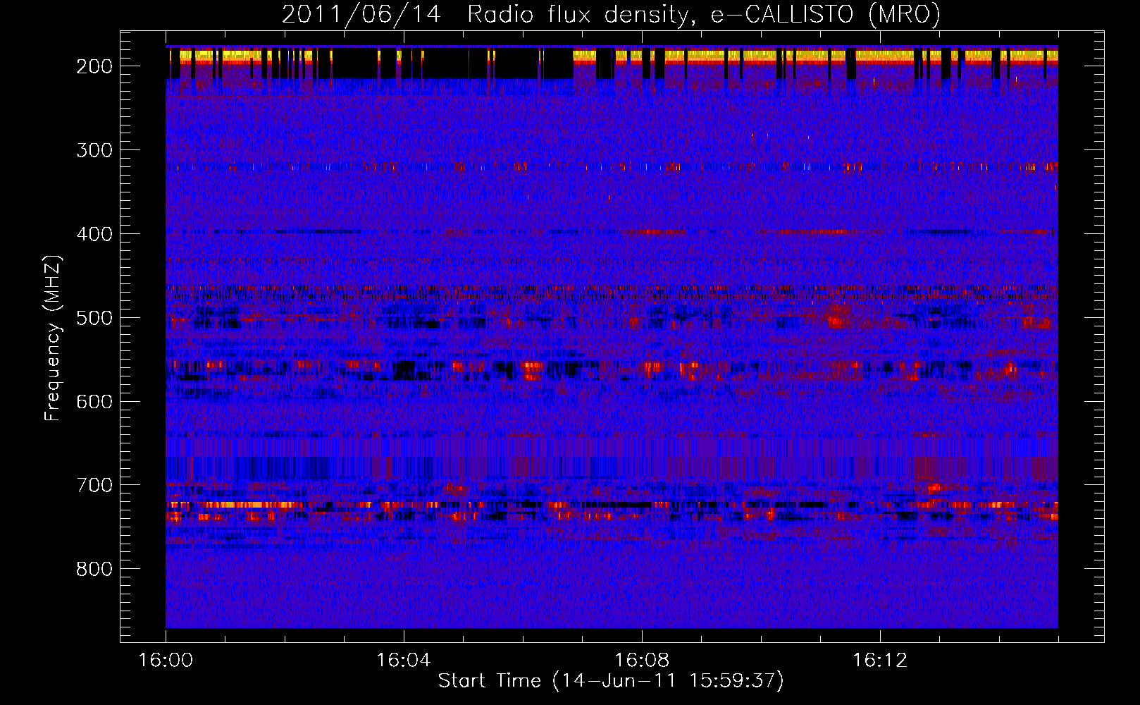The height and width of the screenshot is (705, 1140).
Task: Click the 16:04 time tick label
Action: pyautogui.click(x=404, y=661)
